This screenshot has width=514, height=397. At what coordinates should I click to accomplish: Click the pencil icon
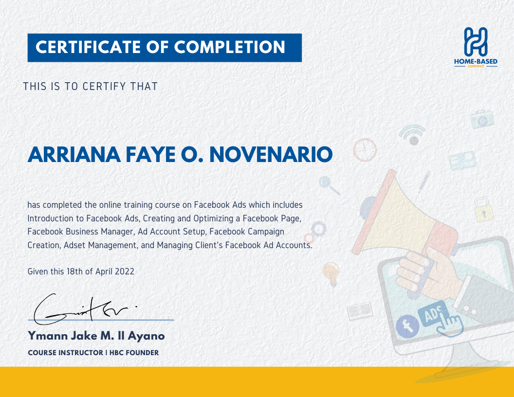coord(424,181)
